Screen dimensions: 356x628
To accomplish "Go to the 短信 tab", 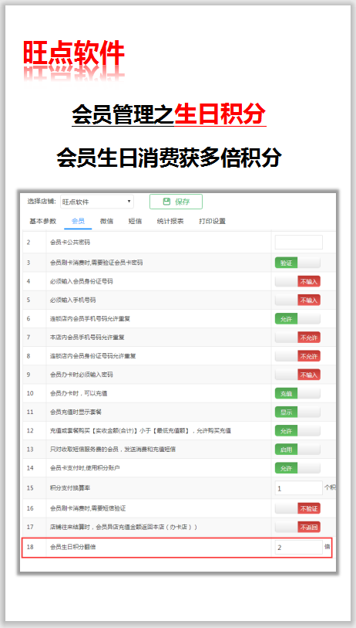I will tap(135, 221).
